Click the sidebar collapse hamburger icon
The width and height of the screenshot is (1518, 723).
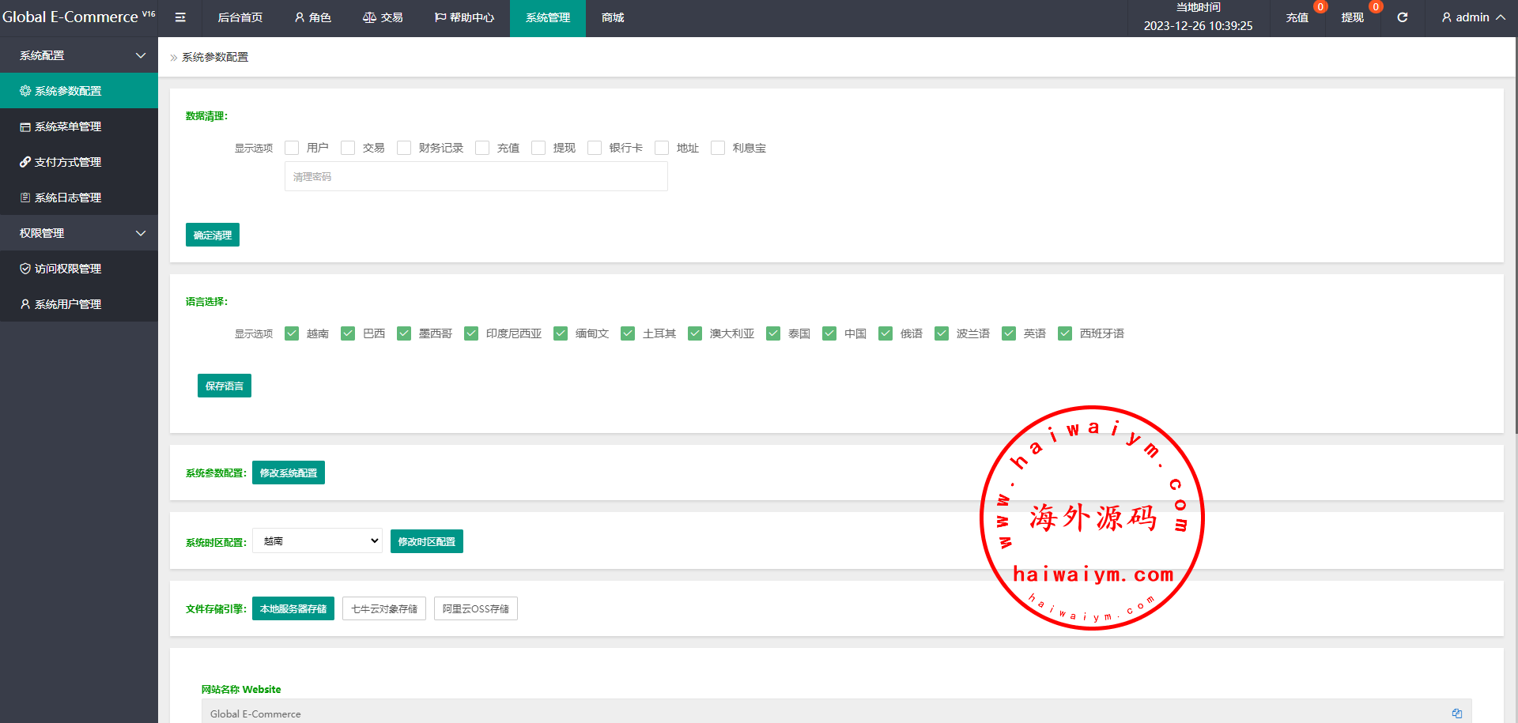(x=180, y=17)
